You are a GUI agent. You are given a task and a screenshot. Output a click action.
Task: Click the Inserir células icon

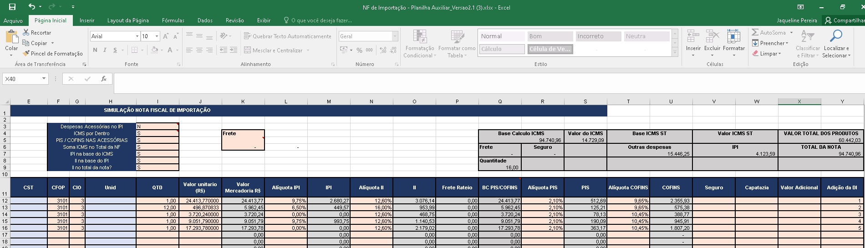tap(693, 36)
